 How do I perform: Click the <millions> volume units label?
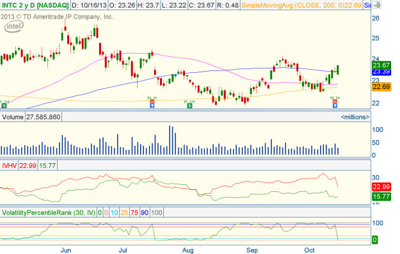coord(355,117)
